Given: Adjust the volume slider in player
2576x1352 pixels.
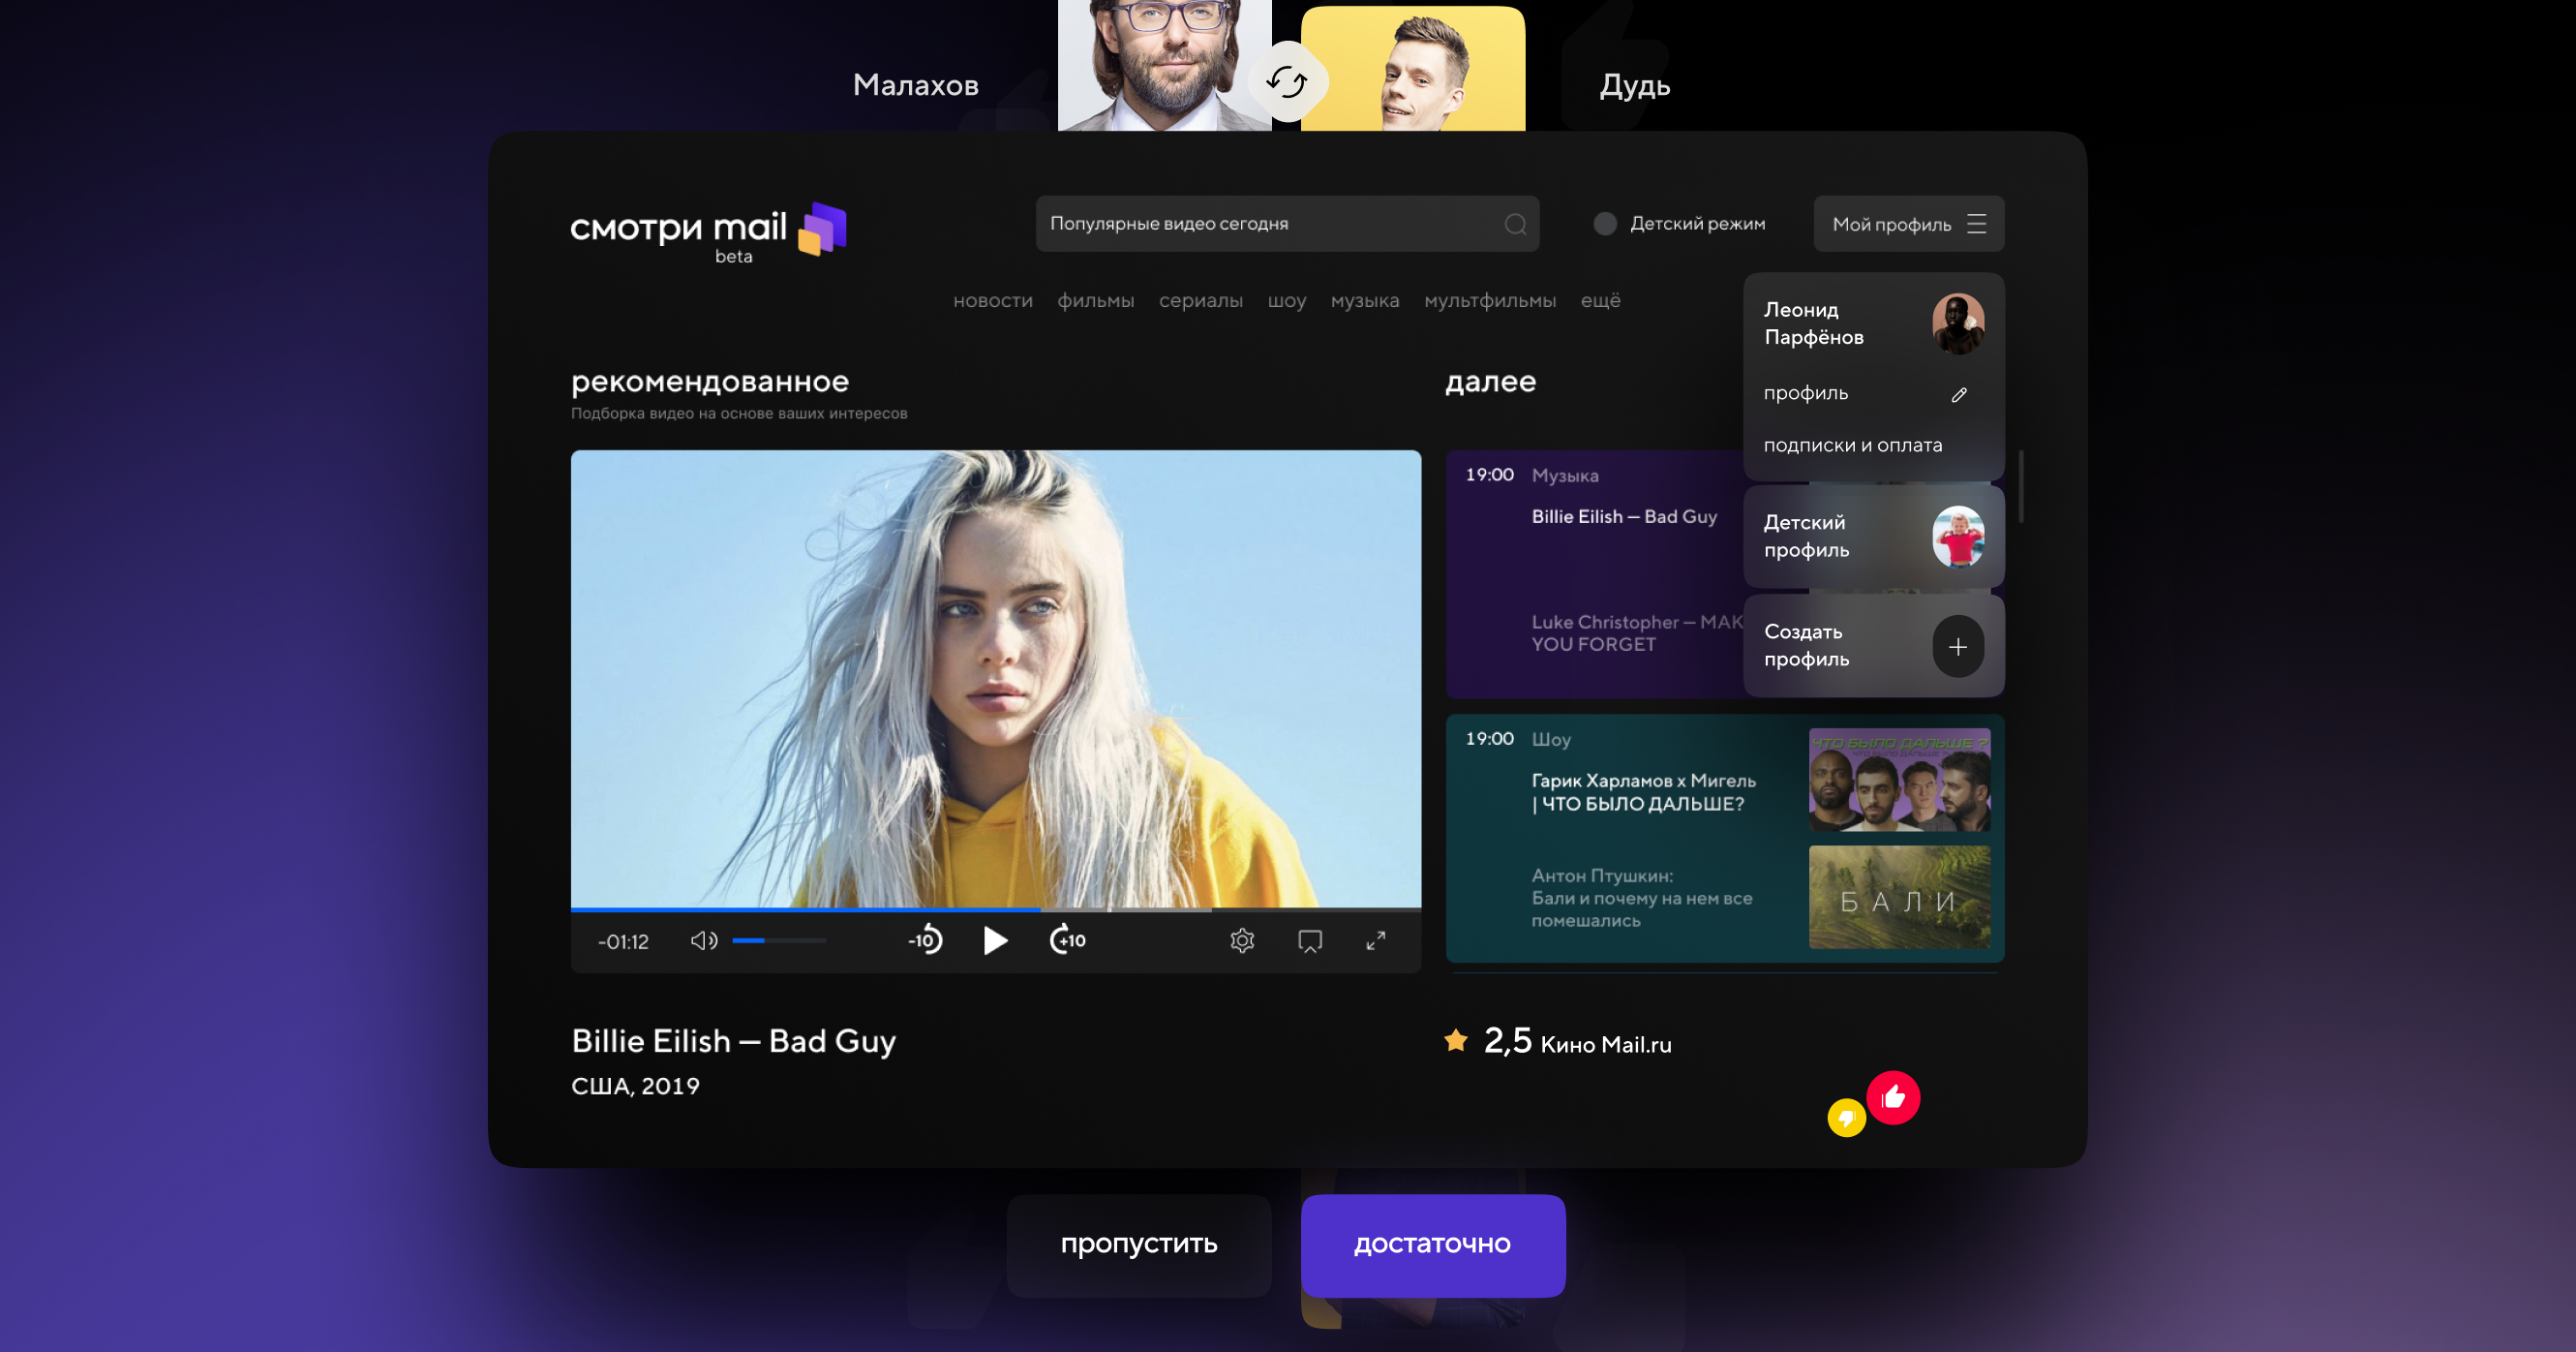Looking at the screenshot, I should 778,940.
